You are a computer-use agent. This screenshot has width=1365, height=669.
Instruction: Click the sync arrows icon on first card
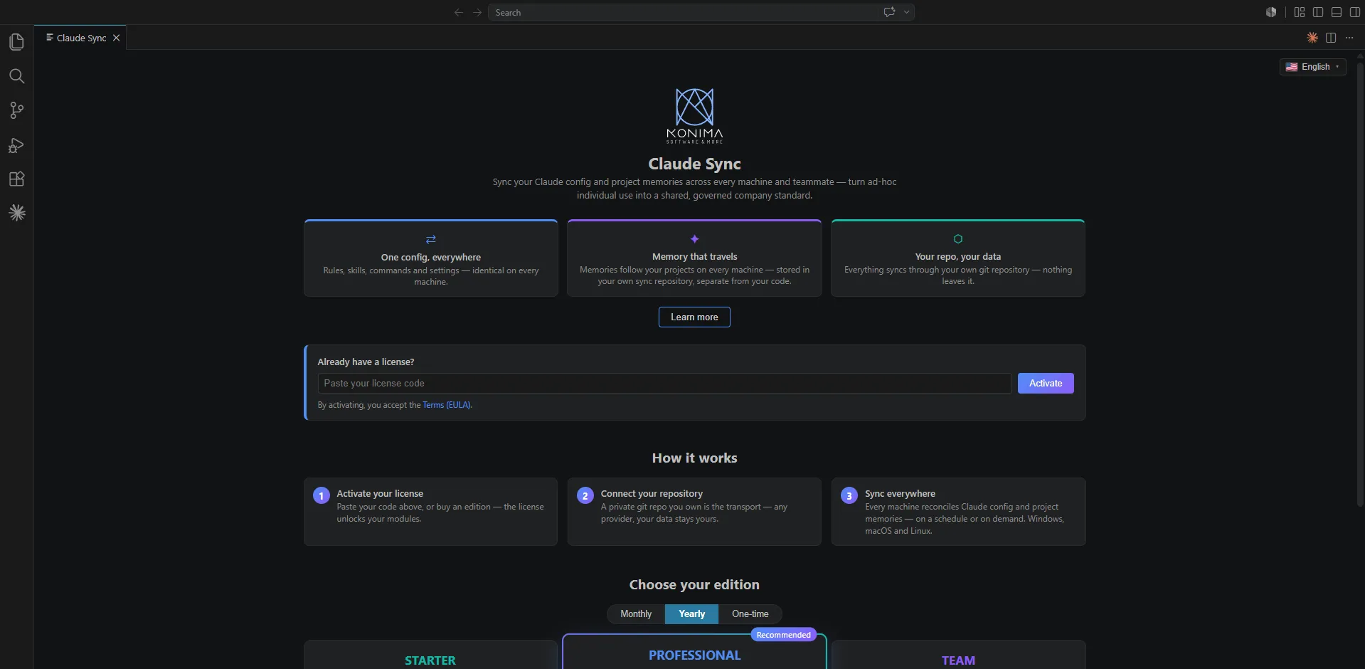[x=431, y=239]
